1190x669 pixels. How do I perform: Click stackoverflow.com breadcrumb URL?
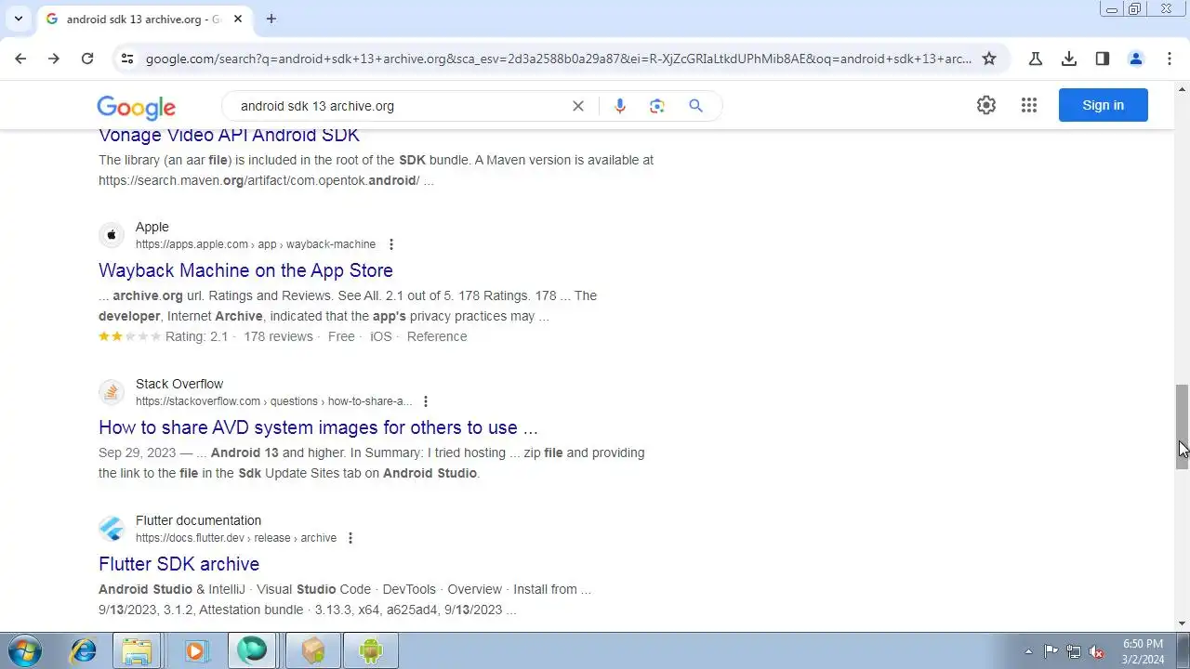273,401
